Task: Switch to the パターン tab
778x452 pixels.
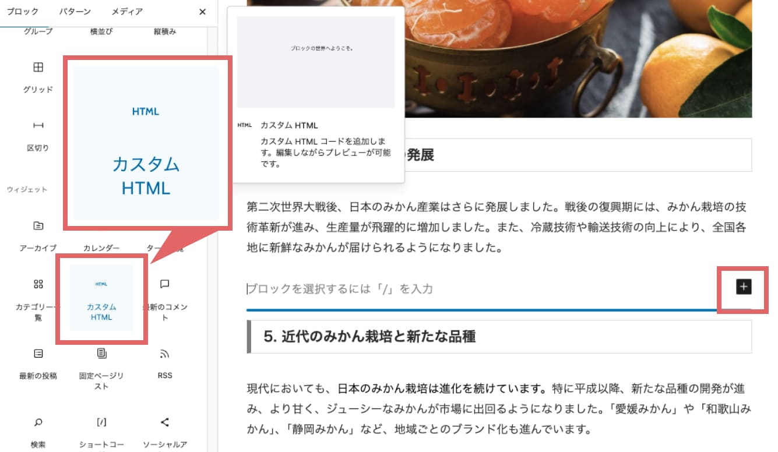Action: point(75,10)
